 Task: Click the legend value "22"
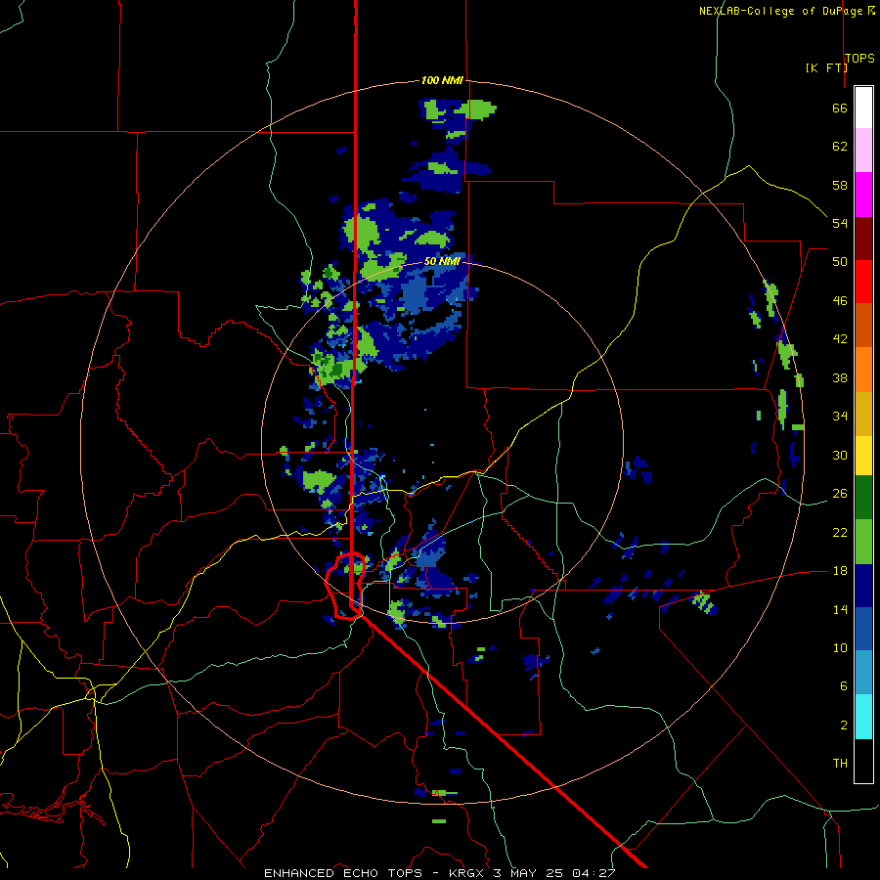click(x=840, y=532)
